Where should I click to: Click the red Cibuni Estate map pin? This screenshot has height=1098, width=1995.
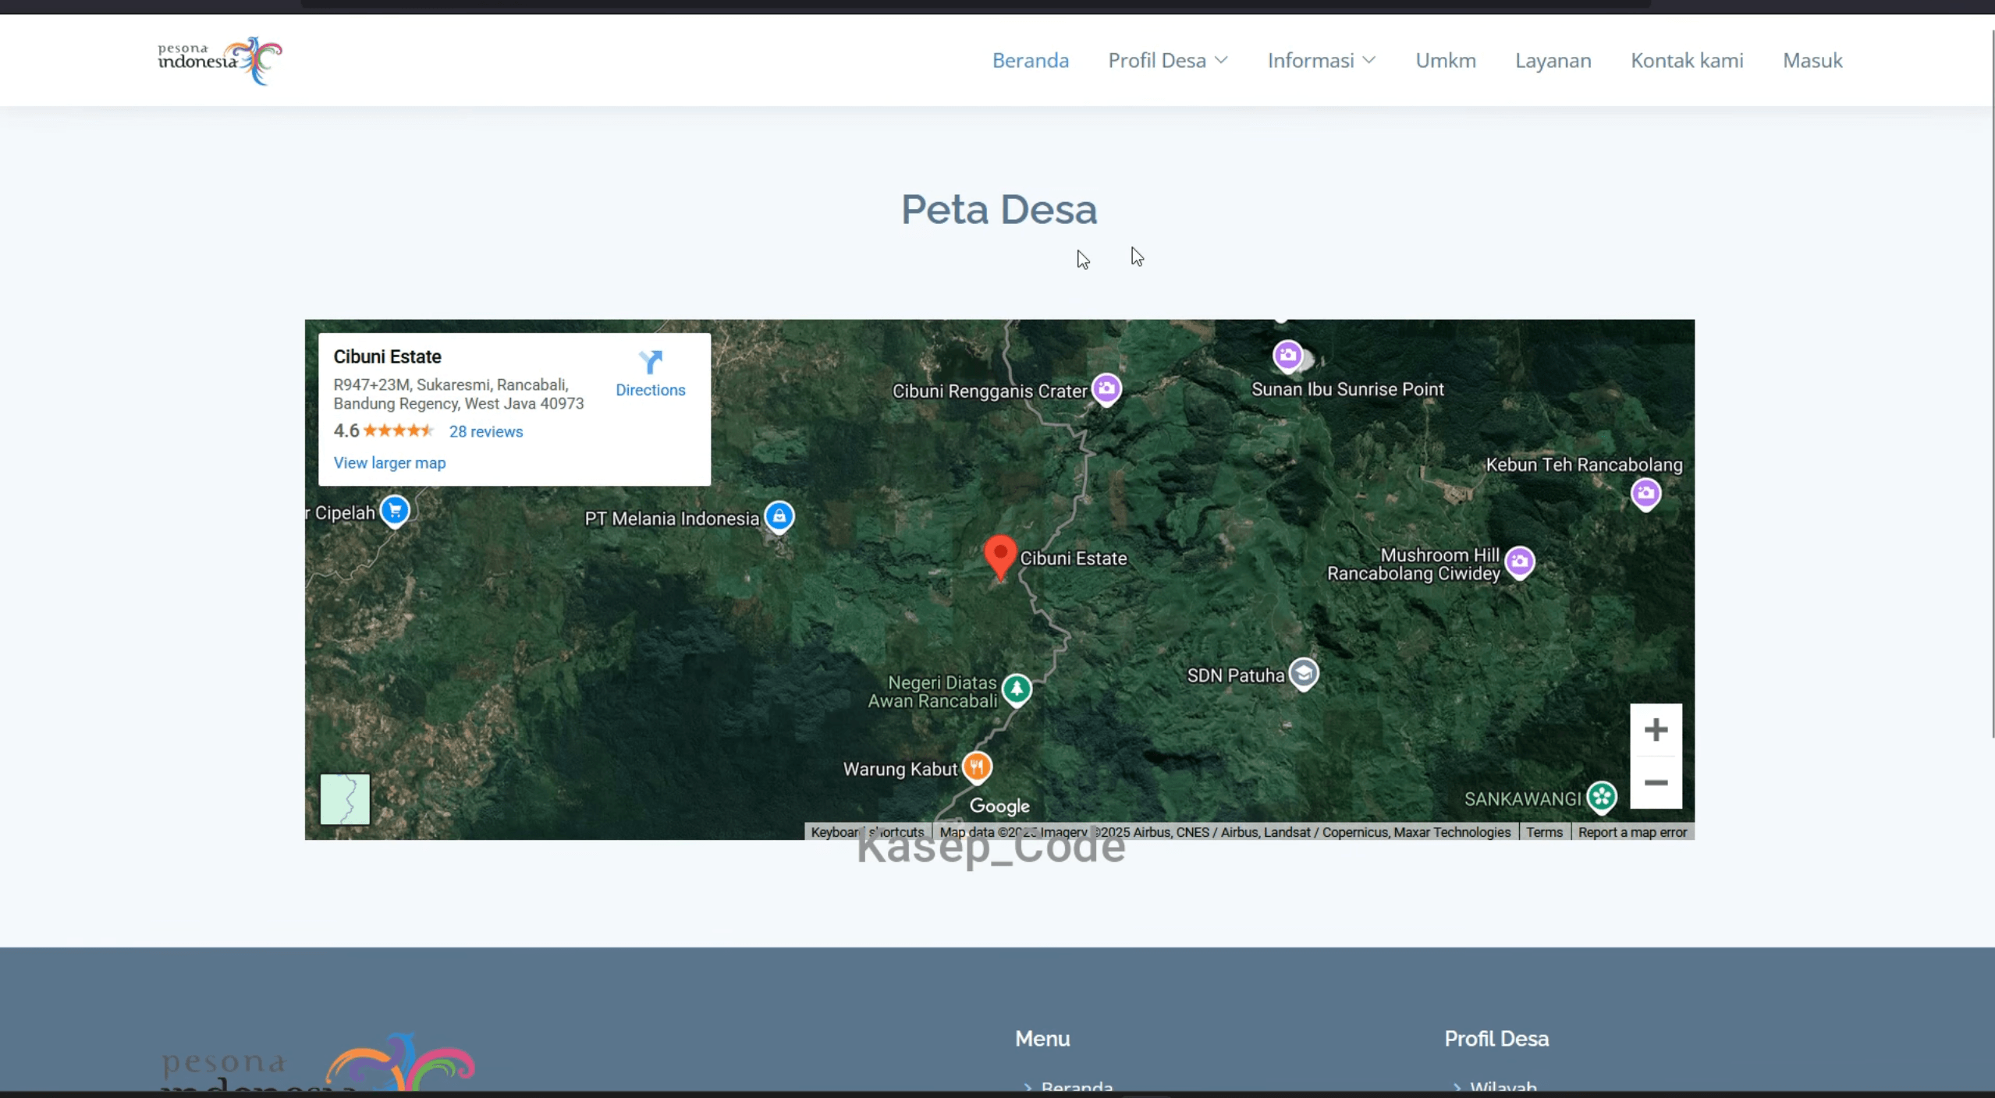click(x=999, y=557)
